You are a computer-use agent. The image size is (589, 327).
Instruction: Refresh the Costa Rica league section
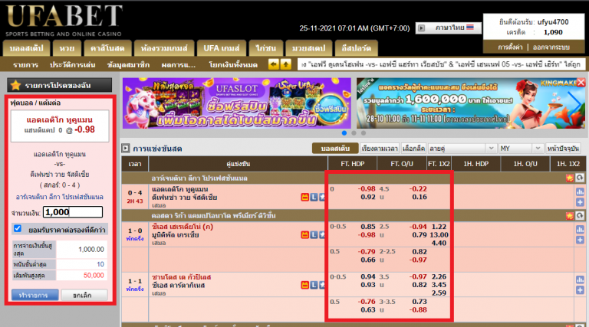click(580, 216)
